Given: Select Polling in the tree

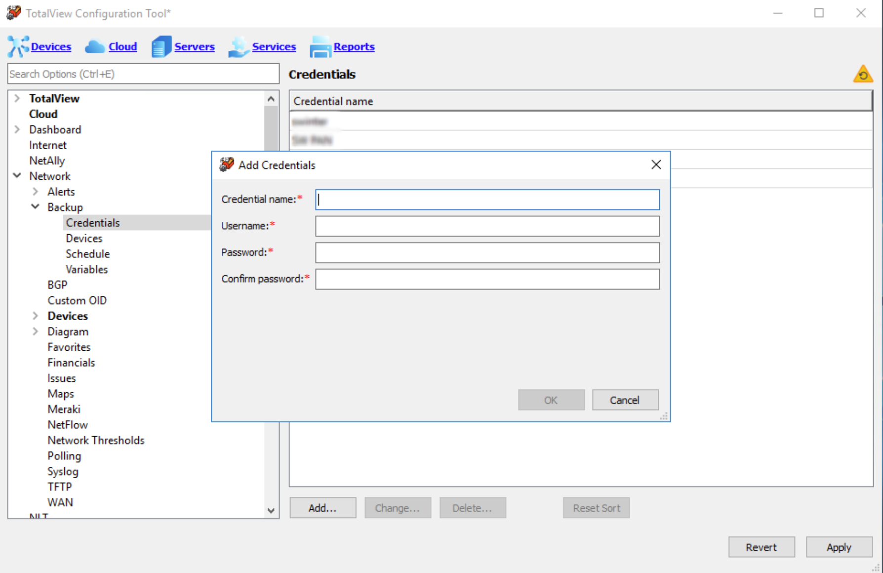Looking at the screenshot, I should click(x=64, y=456).
